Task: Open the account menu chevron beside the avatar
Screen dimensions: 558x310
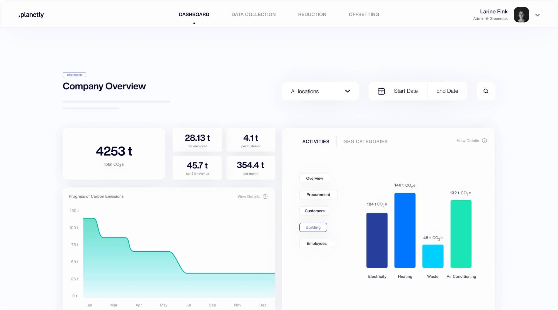Action: 537,15
